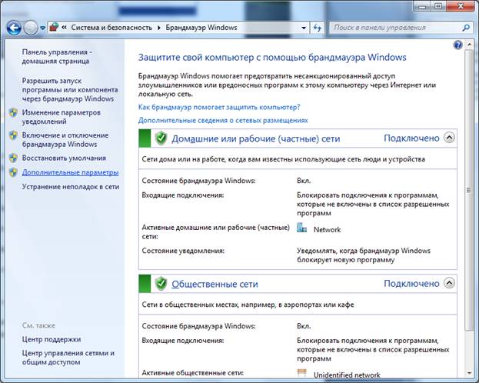Open 'Дополнительные параметры' link

tap(70, 172)
